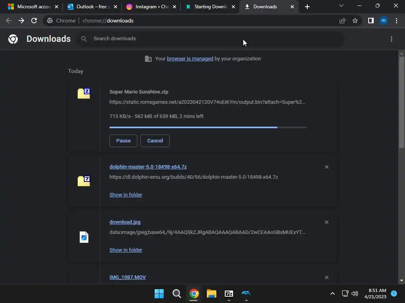Reload the downloads page
The width and height of the screenshot is (405, 303).
coord(34,21)
